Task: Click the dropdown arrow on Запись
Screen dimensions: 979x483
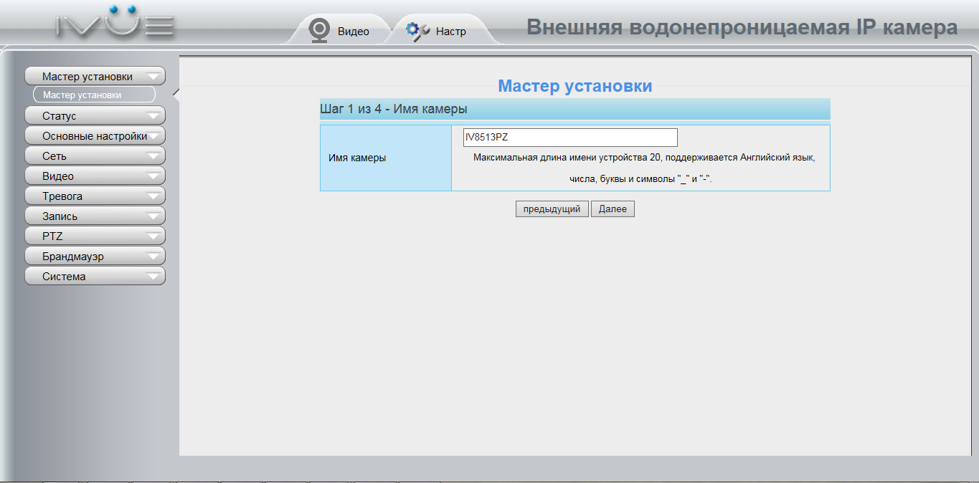Action: coord(153,216)
